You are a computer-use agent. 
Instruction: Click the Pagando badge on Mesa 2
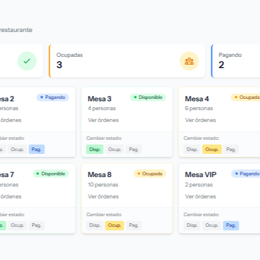[x=53, y=97]
